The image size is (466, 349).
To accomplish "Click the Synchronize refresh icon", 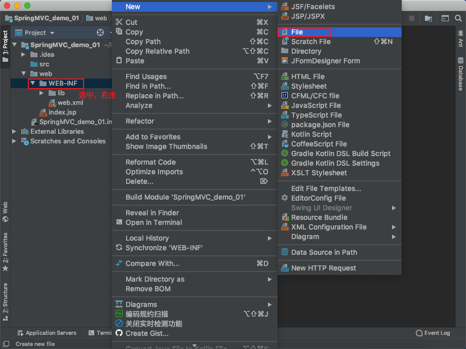I will click(119, 247).
